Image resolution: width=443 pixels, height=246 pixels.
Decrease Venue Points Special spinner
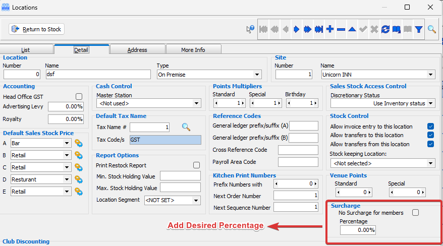[392, 193]
